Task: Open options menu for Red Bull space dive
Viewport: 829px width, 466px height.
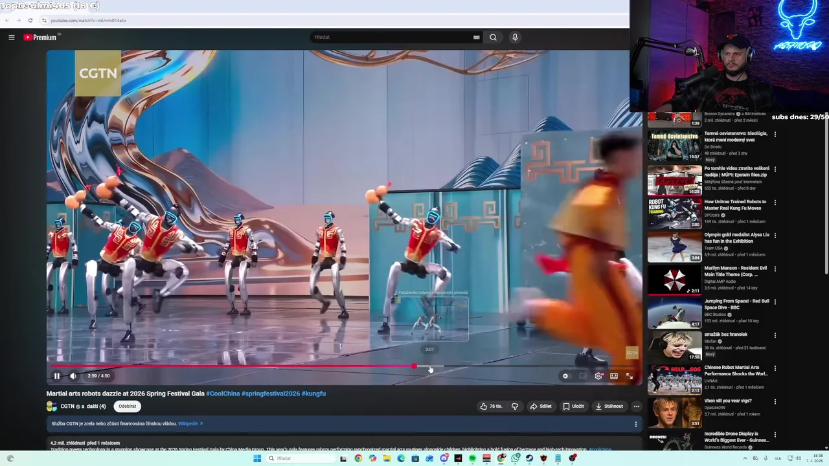Action: pos(775,302)
